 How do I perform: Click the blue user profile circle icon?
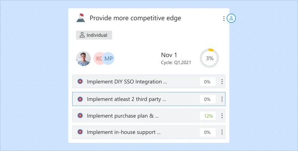click(231, 18)
